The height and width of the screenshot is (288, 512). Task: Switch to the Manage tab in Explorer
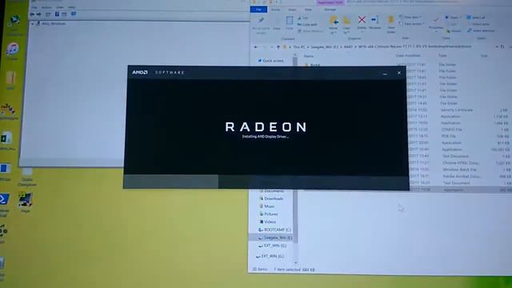(x=330, y=10)
